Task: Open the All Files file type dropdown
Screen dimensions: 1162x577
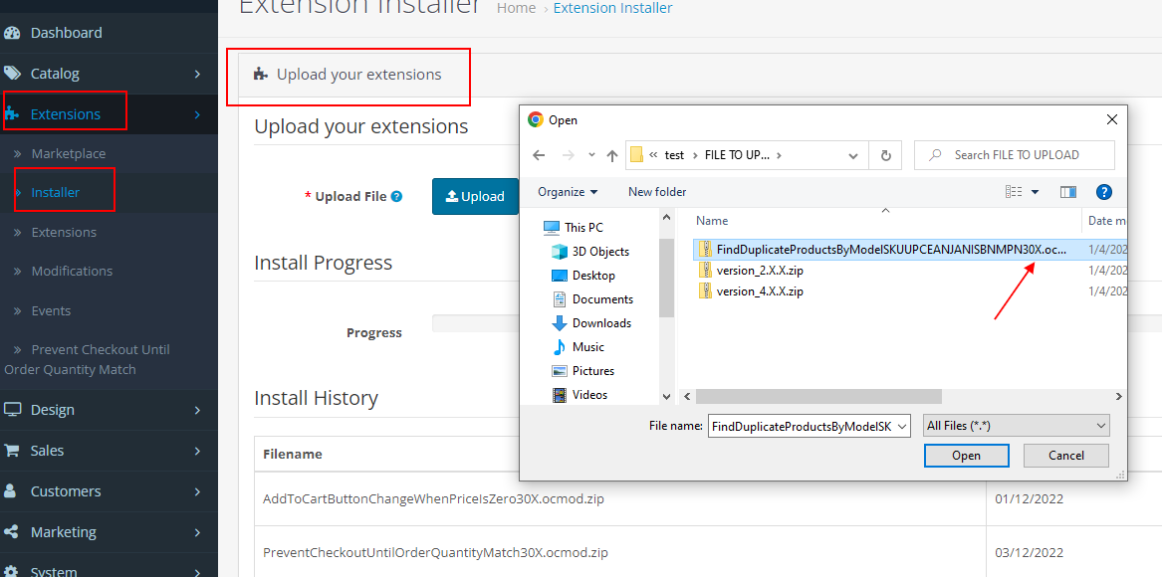Action: point(1016,425)
